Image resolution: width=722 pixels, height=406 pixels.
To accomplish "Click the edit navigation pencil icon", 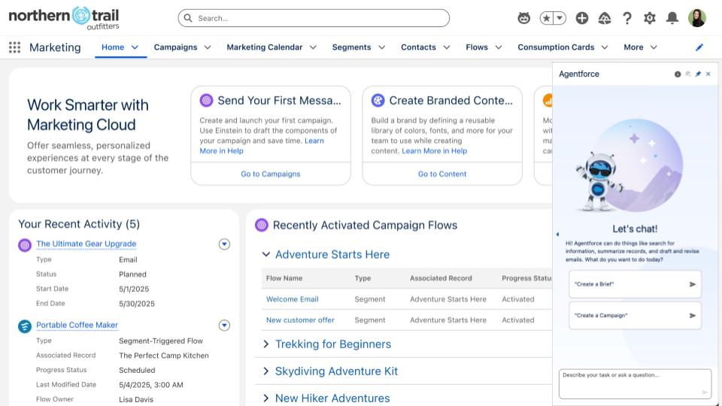I will coord(699,47).
